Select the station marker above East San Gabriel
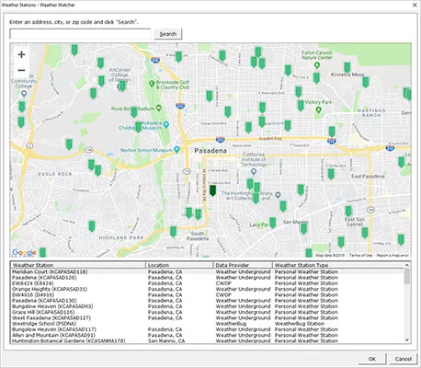Screen dimensions: 421x368 [x=348, y=211]
